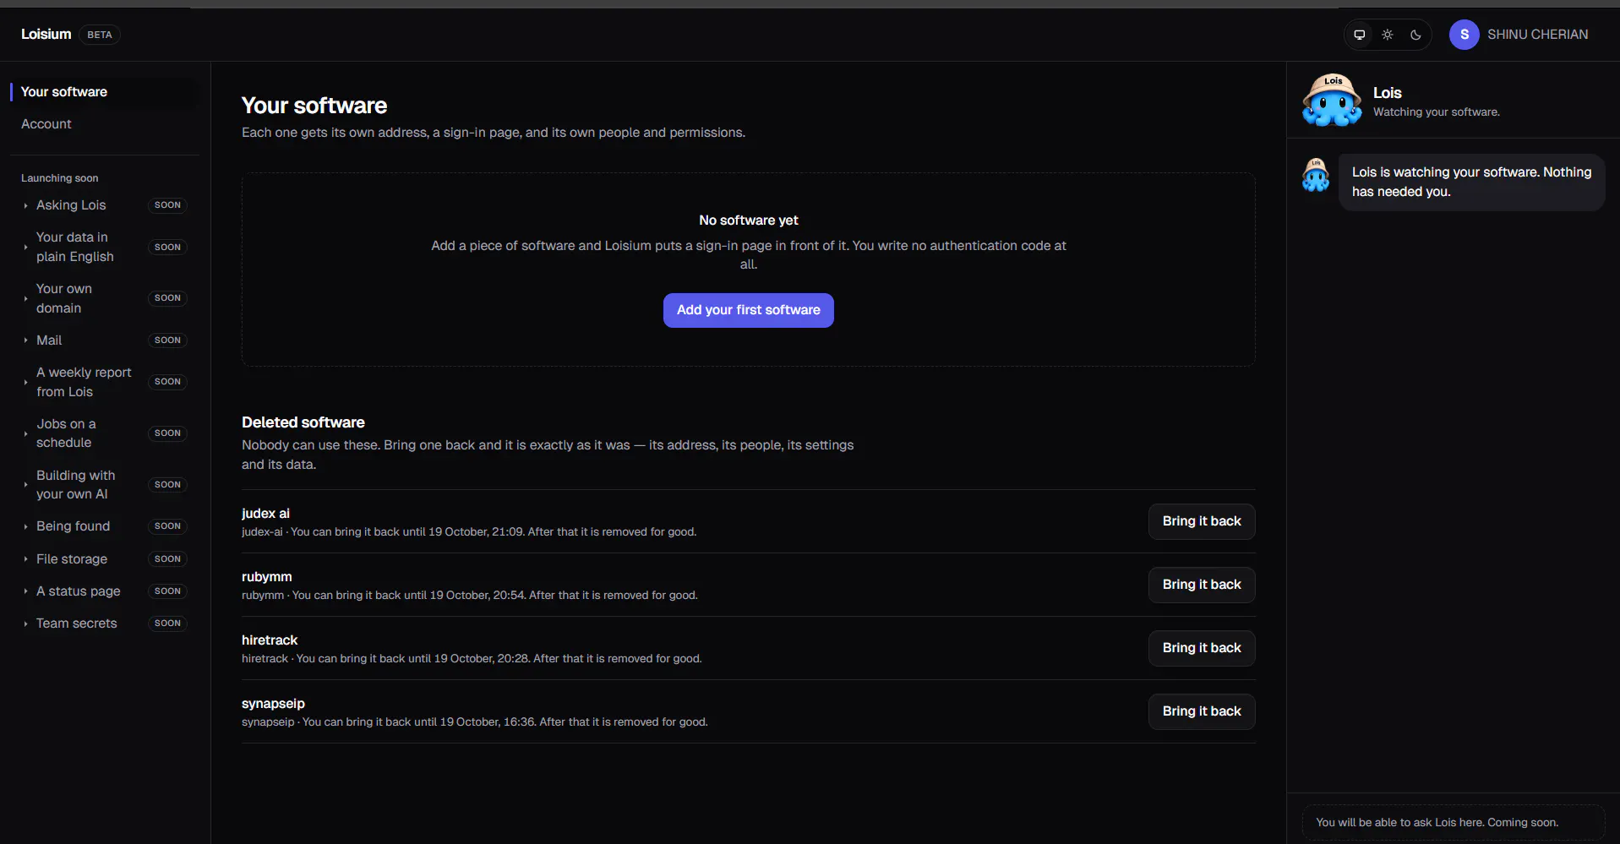Click the small Lois avatar beside chat message

click(1316, 175)
